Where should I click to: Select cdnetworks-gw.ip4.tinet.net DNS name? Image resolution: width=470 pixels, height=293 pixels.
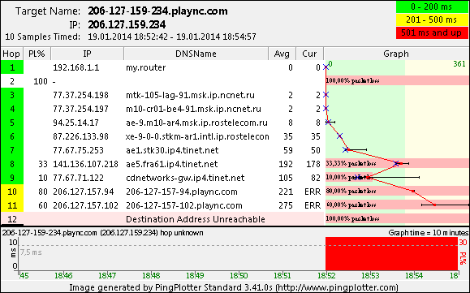click(x=185, y=178)
